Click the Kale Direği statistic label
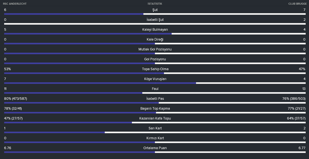The image size is (309, 159). coord(155,39)
